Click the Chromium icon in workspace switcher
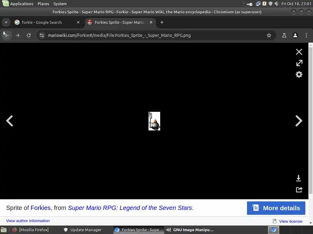This screenshot has height=234, width=313. pos(273,230)
